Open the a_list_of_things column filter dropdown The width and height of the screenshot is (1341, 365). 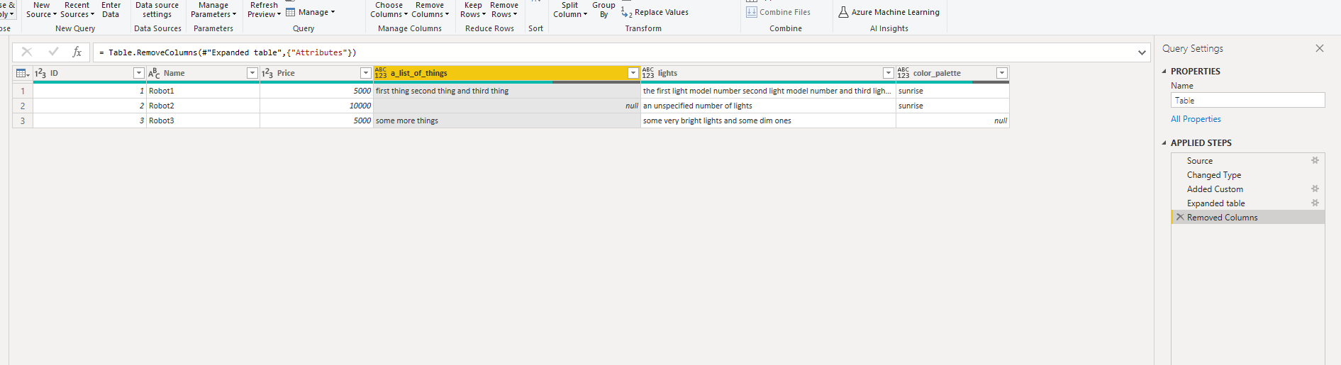pyautogui.click(x=633, y=73)
